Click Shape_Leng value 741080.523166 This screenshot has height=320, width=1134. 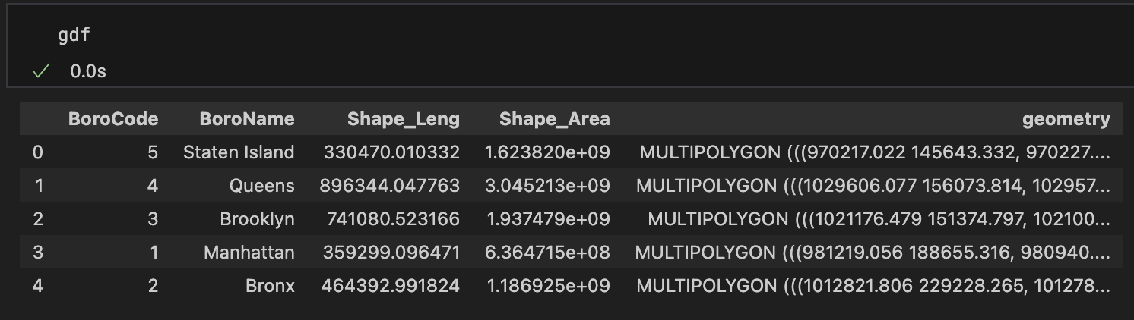click(x=392, y=219)
